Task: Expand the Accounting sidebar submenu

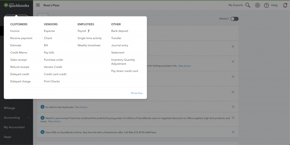Action: pos(29,118)
